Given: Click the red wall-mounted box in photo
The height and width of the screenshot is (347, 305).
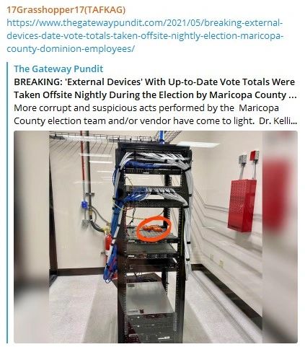Looking at the screenshot, I should click(242, 205).
